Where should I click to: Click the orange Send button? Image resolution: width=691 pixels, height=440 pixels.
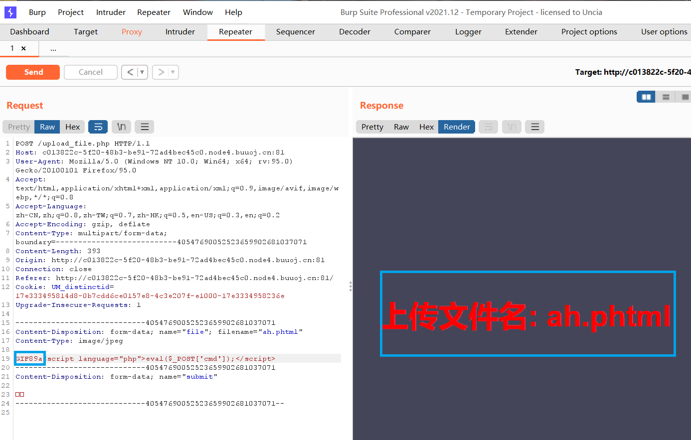click(33, 72)
